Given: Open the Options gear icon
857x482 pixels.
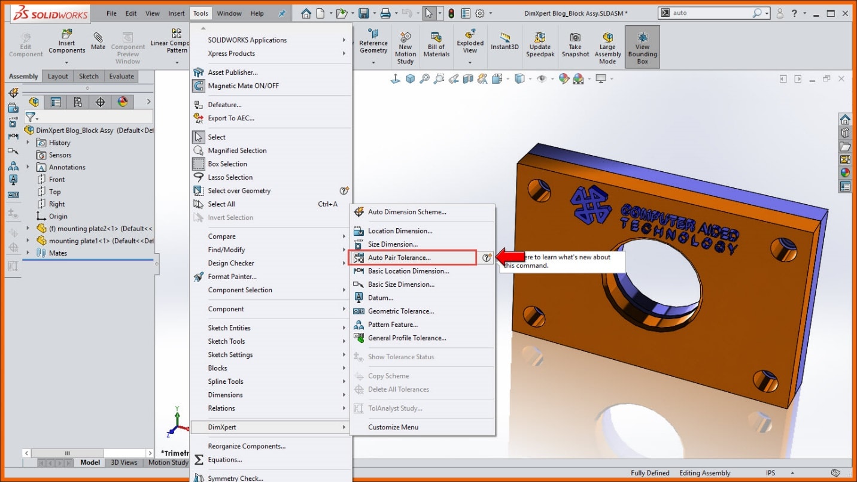Looking at the screenshot, I should coord(480,13).
